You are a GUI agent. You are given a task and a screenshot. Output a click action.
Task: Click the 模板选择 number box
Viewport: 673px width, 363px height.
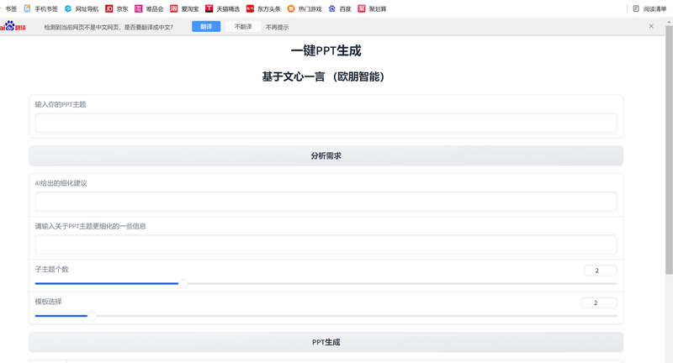(599, 303)
